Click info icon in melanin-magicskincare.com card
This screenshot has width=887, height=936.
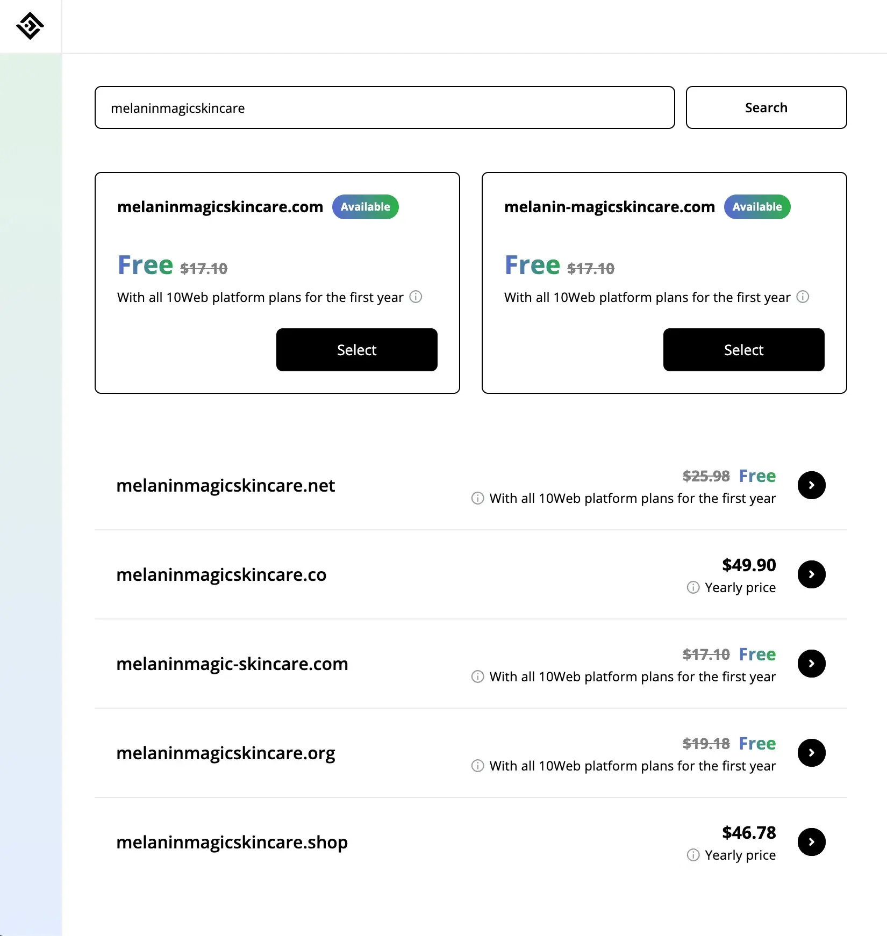pos(803,297)
